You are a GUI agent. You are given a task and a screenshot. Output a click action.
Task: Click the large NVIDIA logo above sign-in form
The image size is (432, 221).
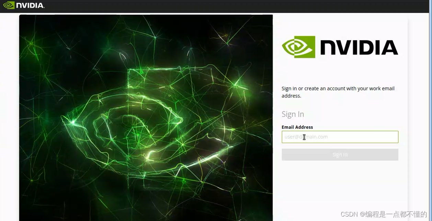340,47
